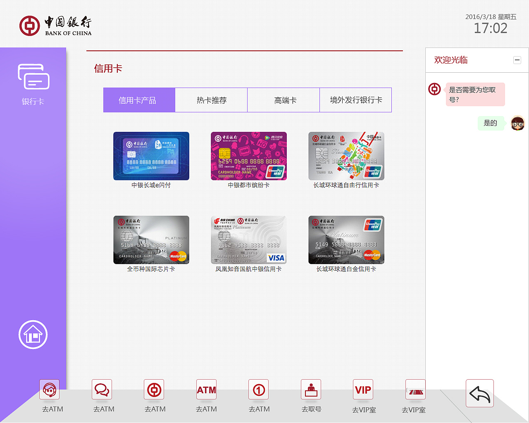
Task: Click the back arrow button
Action: click(x=480, y=393)
